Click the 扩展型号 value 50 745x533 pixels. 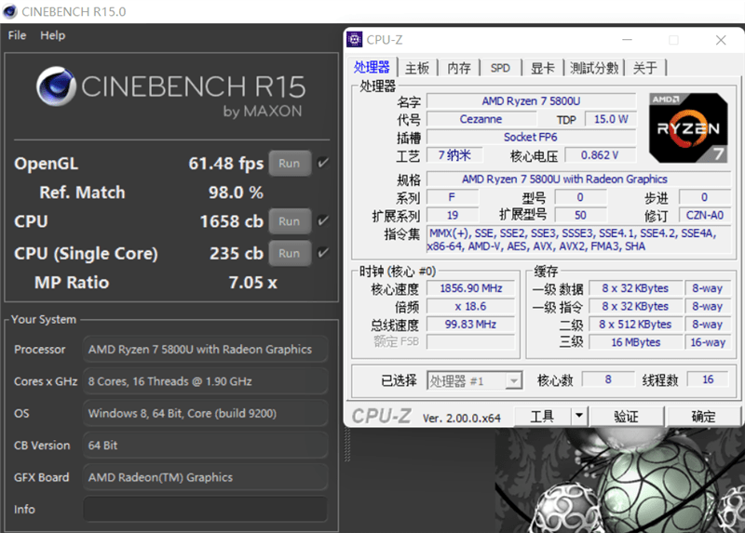pos(580,215)
